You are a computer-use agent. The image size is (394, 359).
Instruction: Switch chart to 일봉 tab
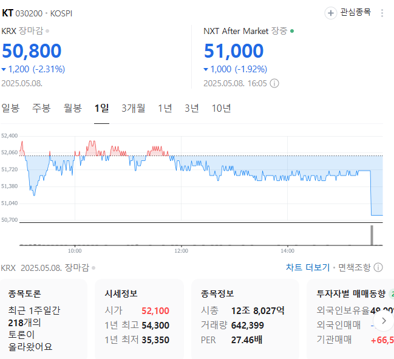[x=10, y=108]
